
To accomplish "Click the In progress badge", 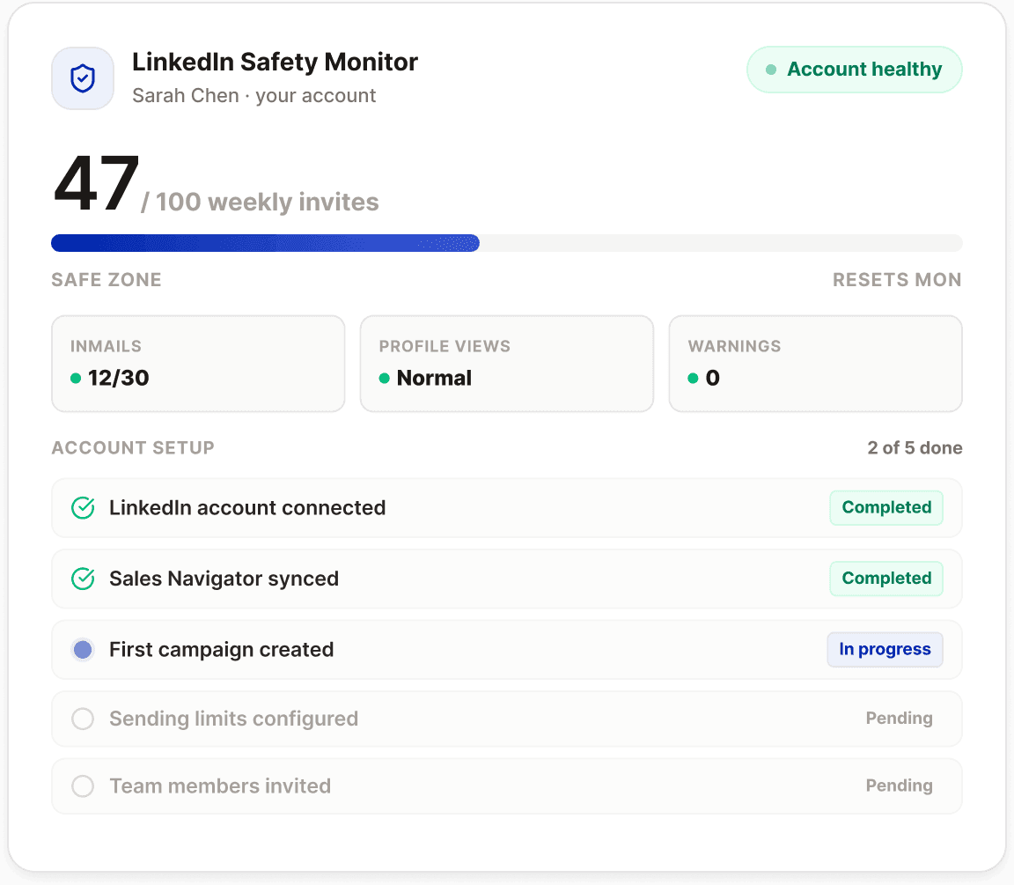I will point(885,650).
